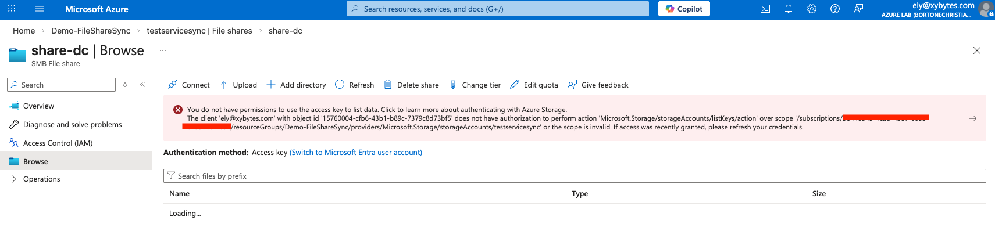
Task: Click Upload toolbar button
Action: point(238,85)
